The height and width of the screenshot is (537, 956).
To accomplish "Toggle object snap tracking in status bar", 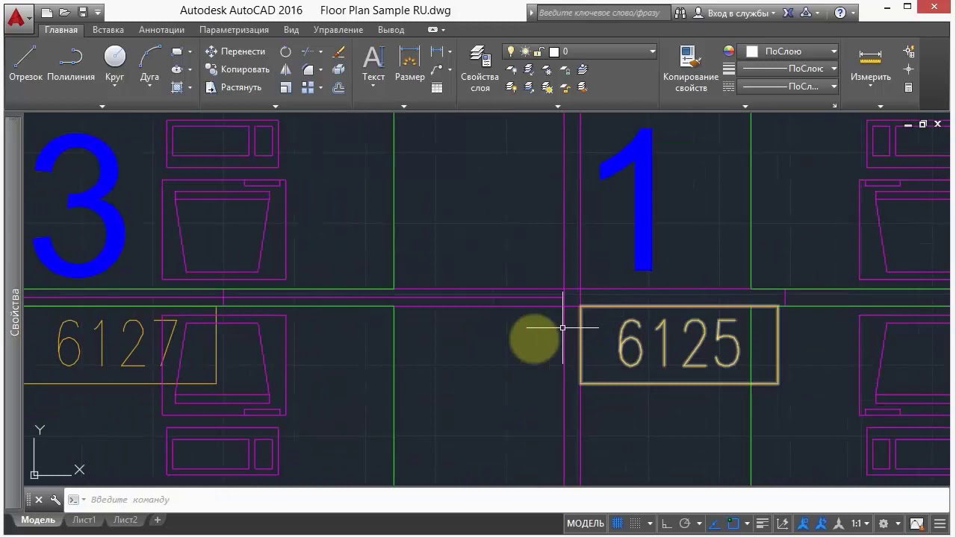I will click(715, 524).
